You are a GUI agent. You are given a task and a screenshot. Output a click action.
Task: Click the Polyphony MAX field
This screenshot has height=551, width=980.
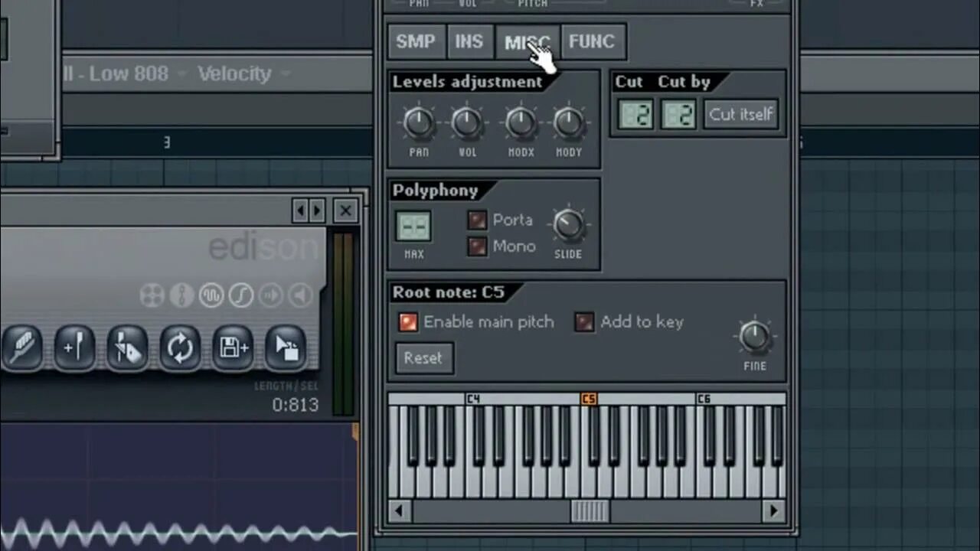coord(413,227)
